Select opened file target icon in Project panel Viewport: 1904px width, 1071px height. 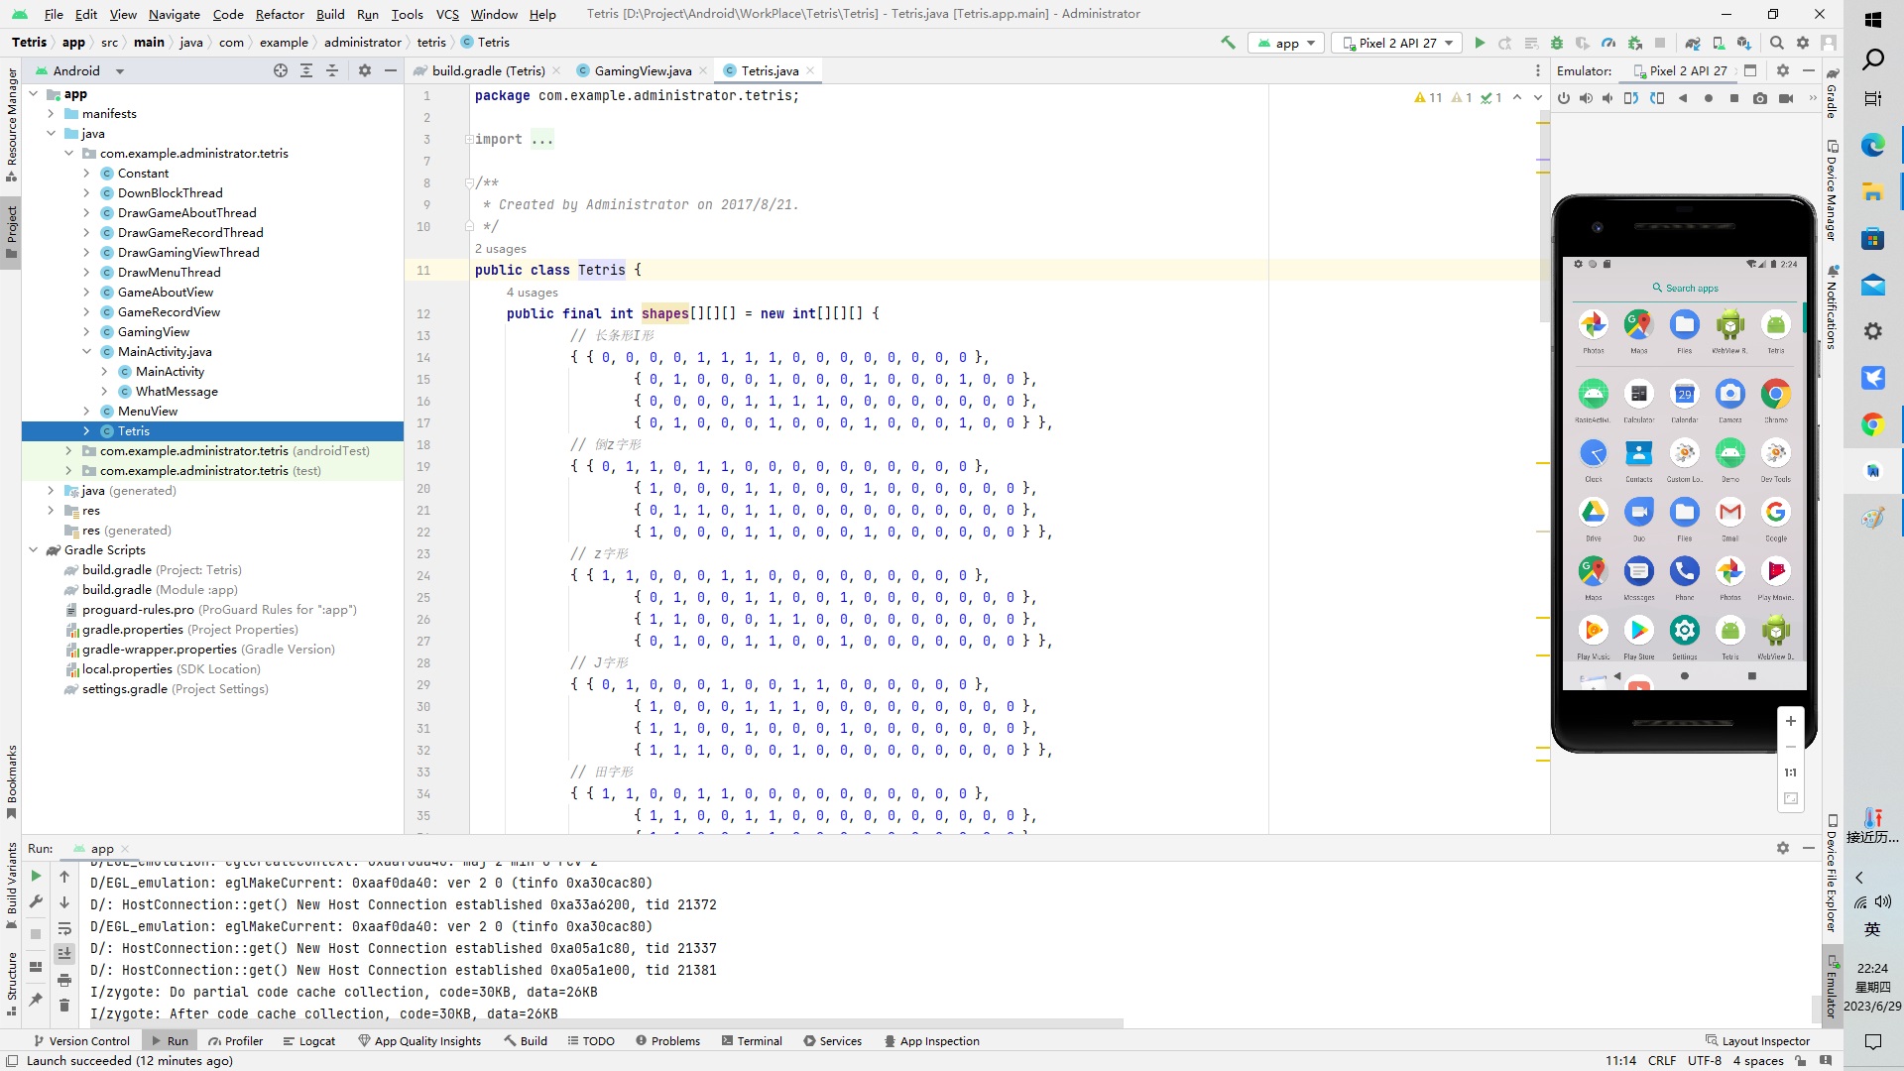tap(281, 70)
